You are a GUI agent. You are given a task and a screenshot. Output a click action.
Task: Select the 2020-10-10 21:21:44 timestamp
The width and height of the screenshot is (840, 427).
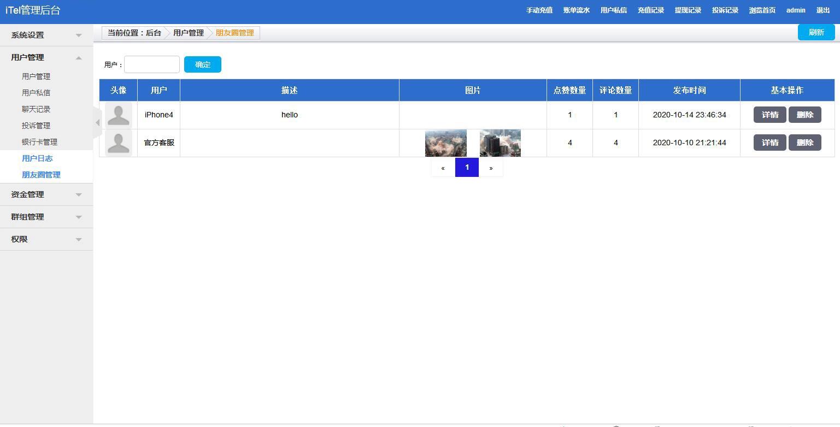tap(689, 143)
